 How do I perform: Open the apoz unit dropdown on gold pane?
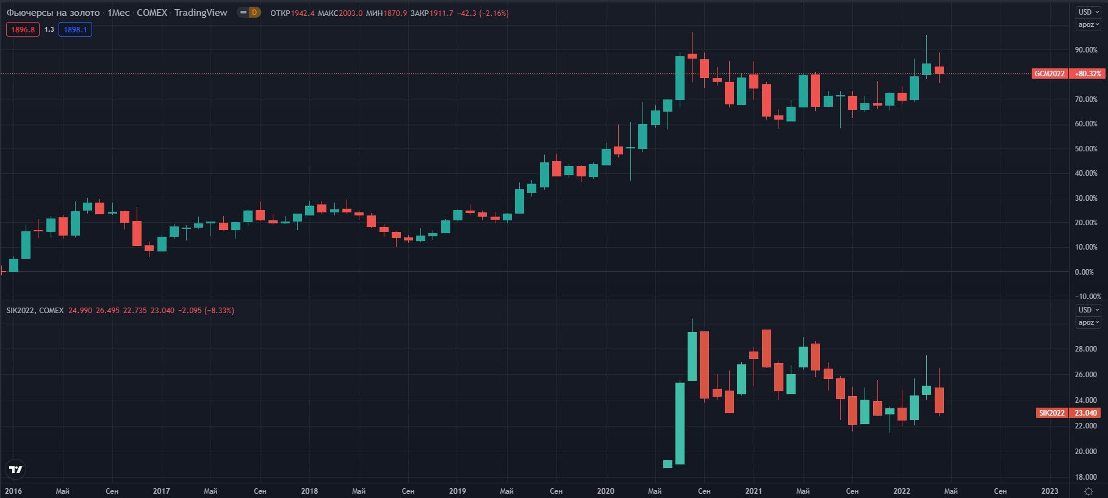point(1088,24)
